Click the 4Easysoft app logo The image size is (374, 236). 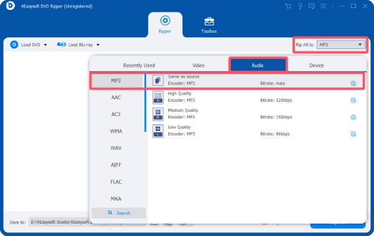coord(10,6)
